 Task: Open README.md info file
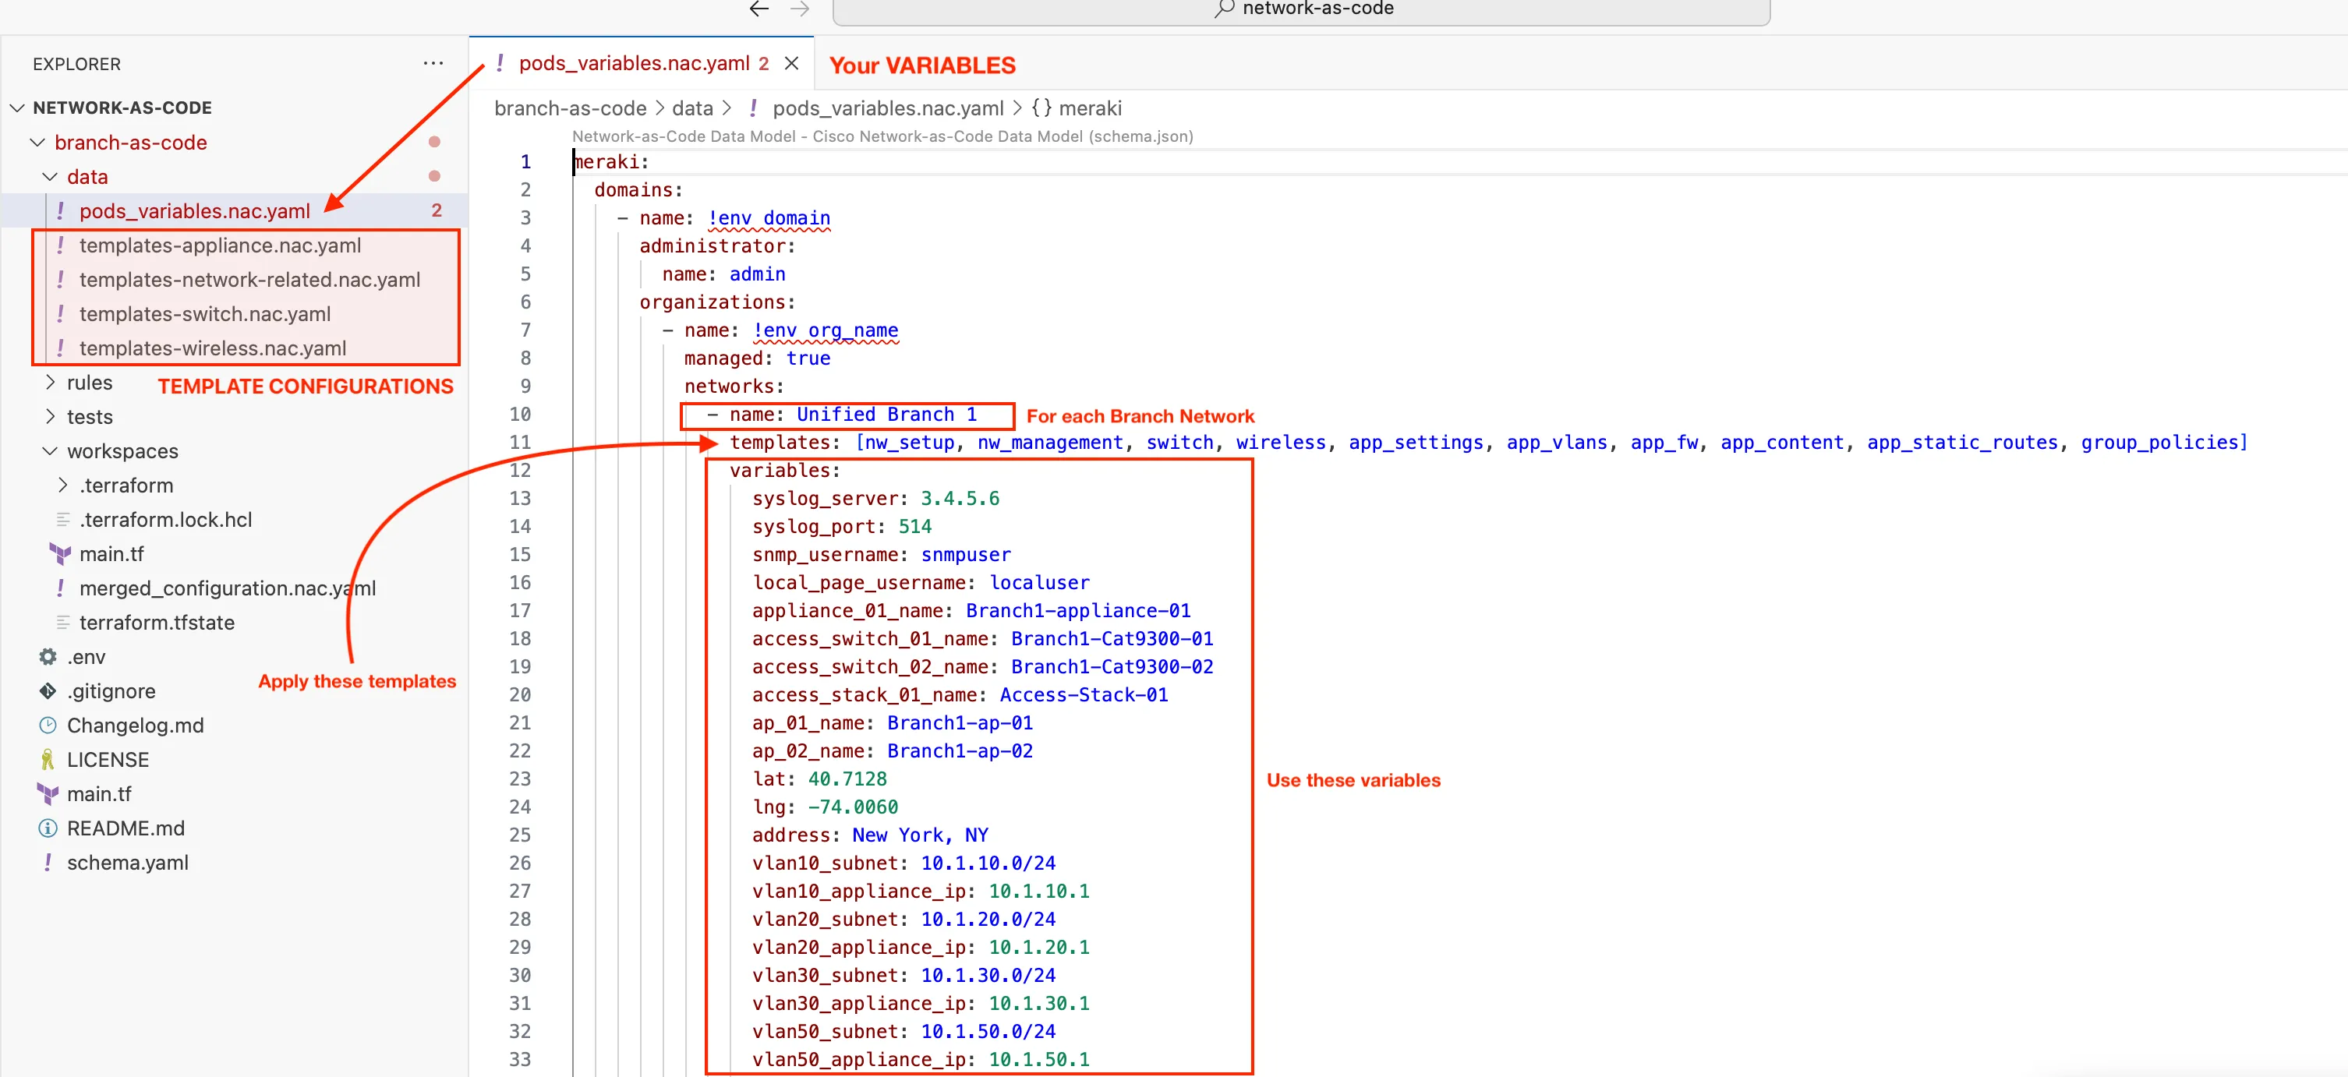125,828
